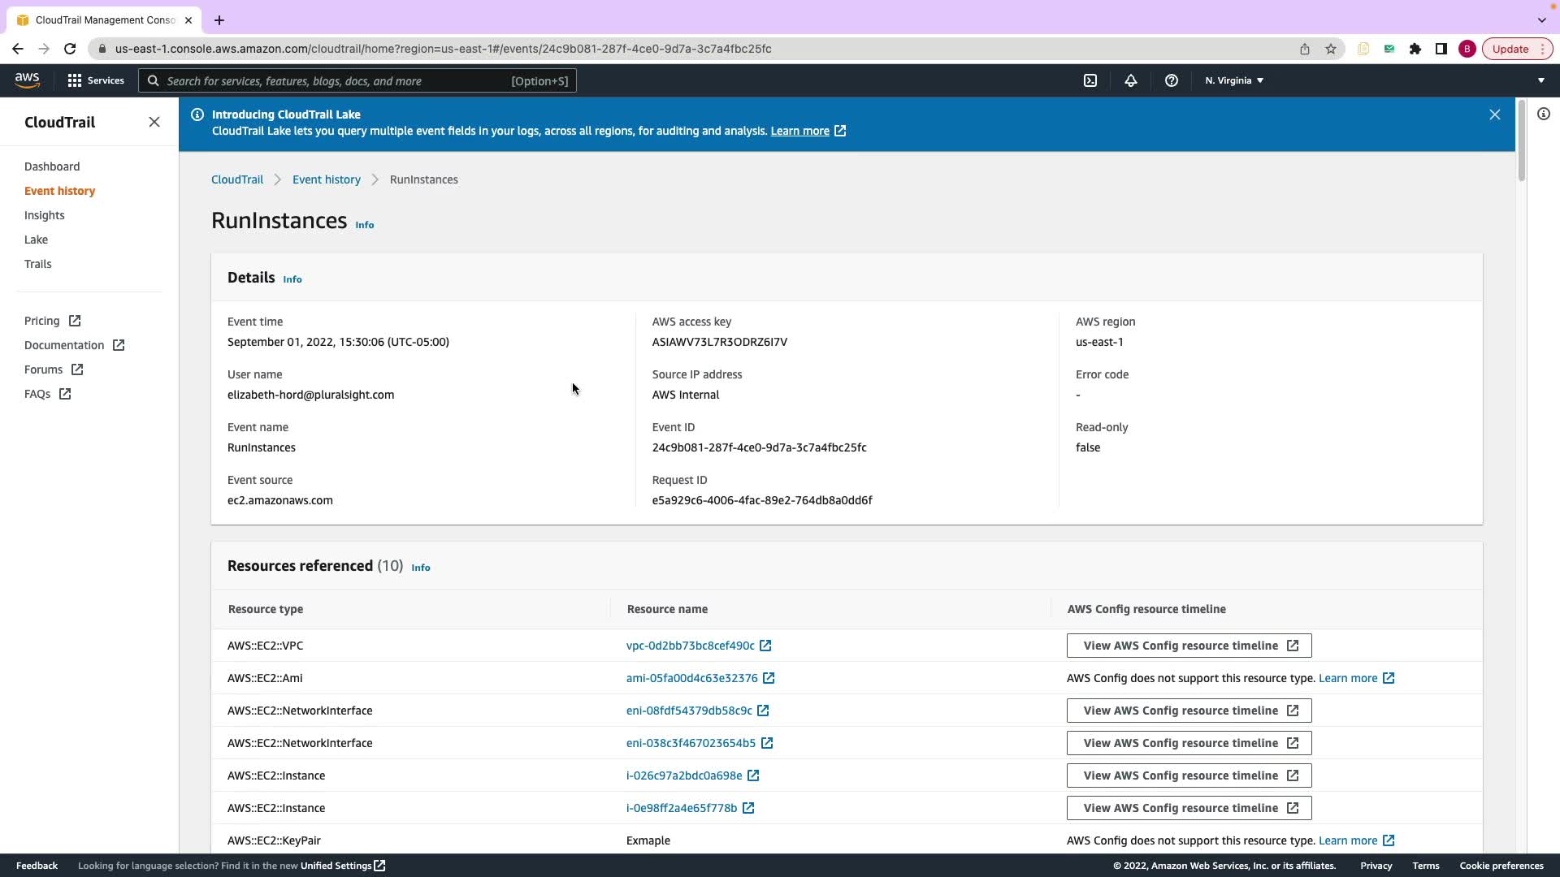Open the vpc-0d2bb73bc8cef490c resource link
Image resolution: width=1560 pixels, height=877 pixels.
[x=690, y=646]
